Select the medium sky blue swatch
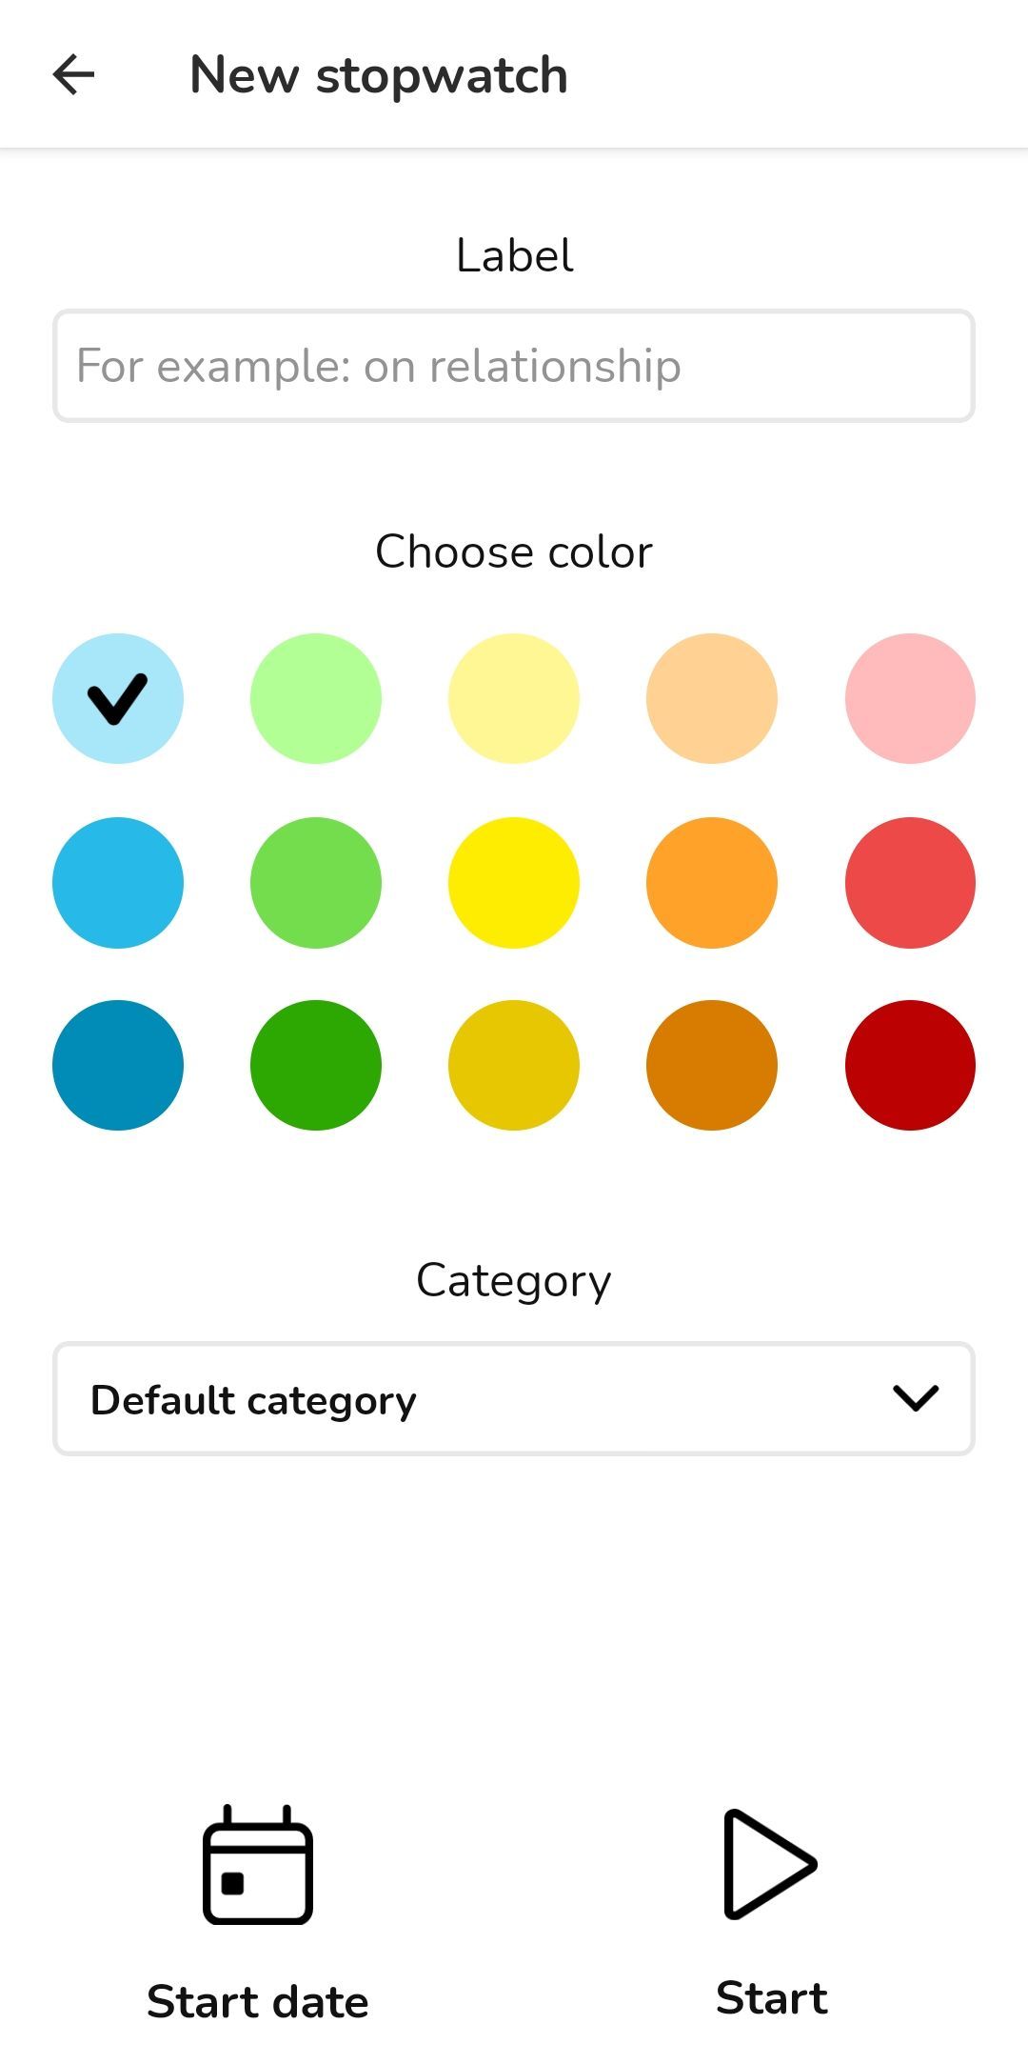 [x=118, y=882]
